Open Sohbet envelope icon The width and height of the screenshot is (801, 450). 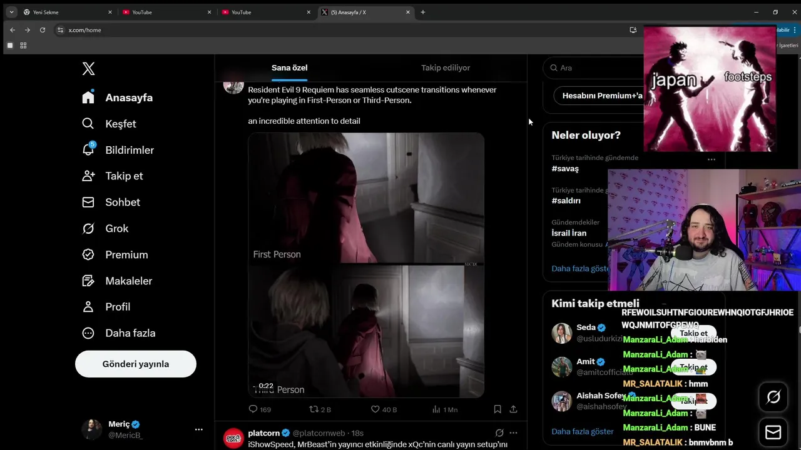click(88, 202)
